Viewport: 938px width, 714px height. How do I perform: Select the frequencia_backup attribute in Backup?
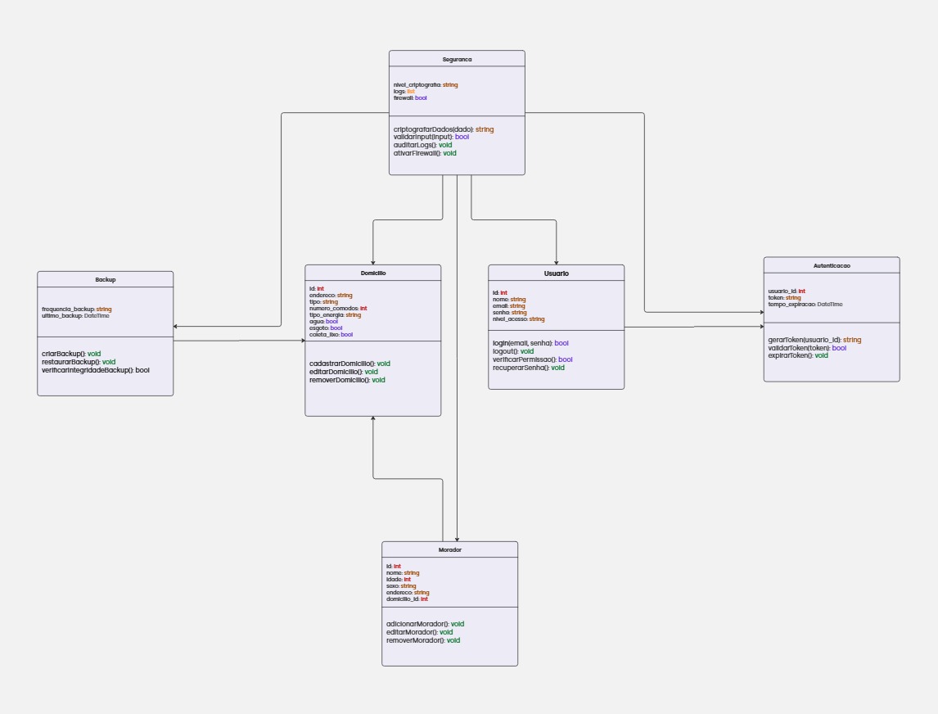click(77, 310)
